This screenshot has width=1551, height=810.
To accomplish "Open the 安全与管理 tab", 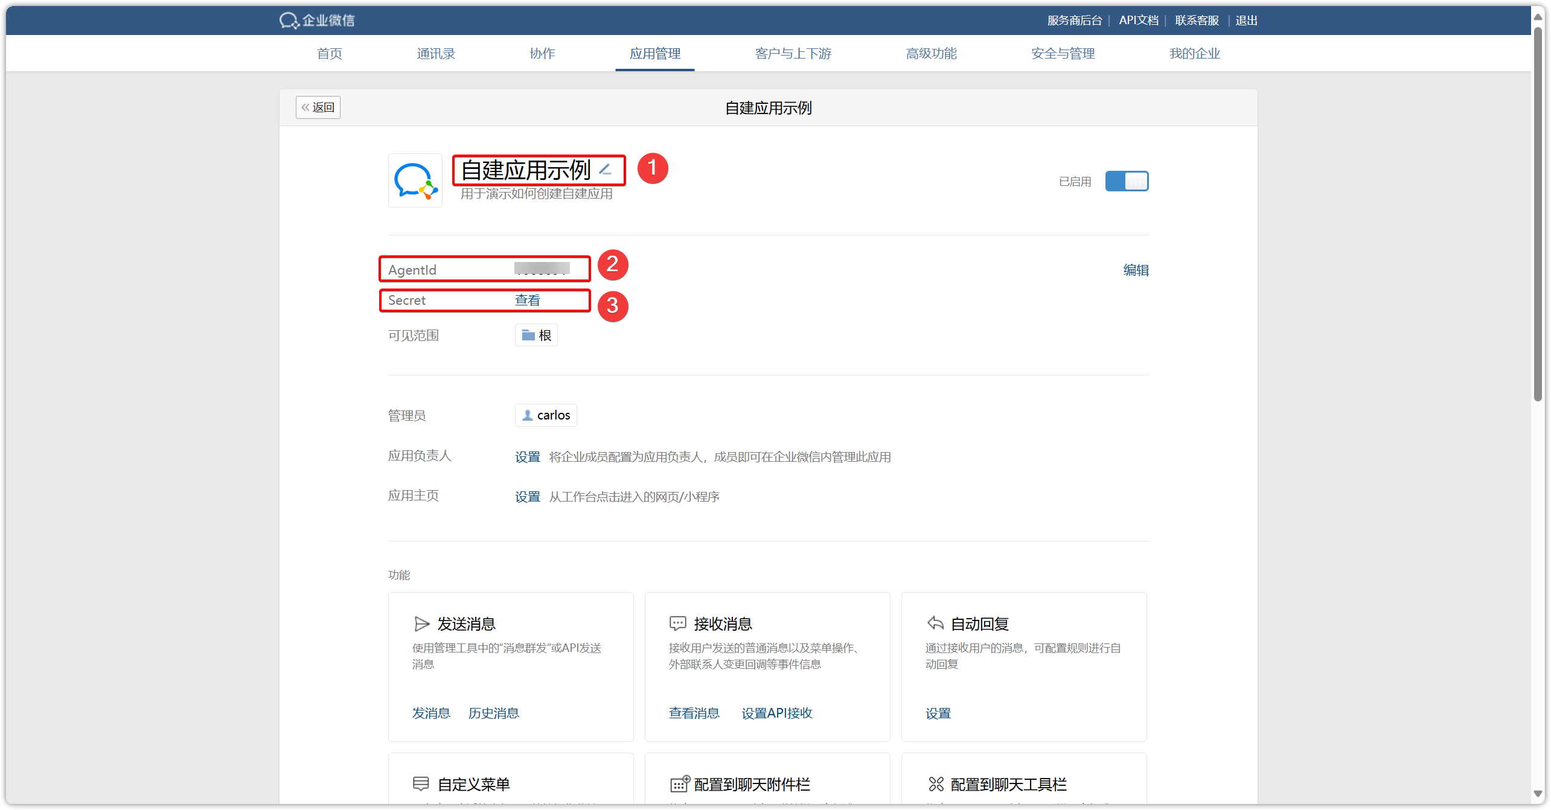I will pos(1063,54).
